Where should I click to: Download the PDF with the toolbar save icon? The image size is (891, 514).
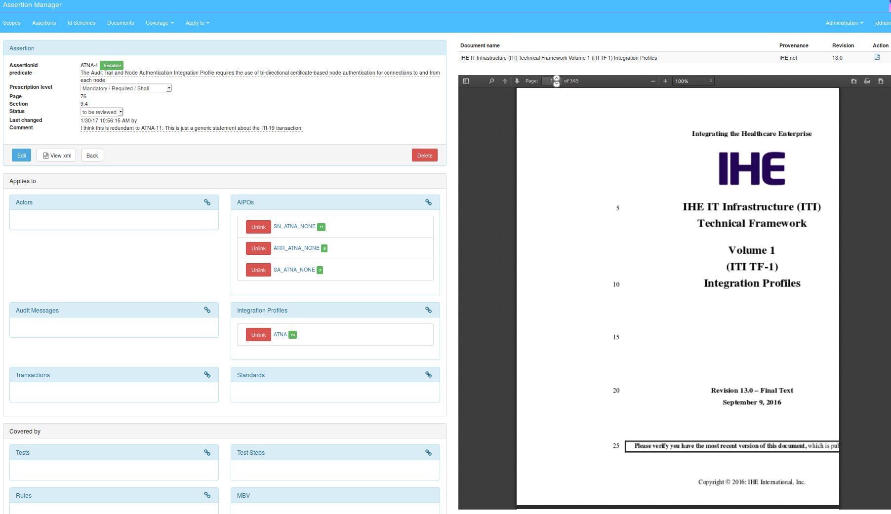pyautogui.click(x=881, y=81)
